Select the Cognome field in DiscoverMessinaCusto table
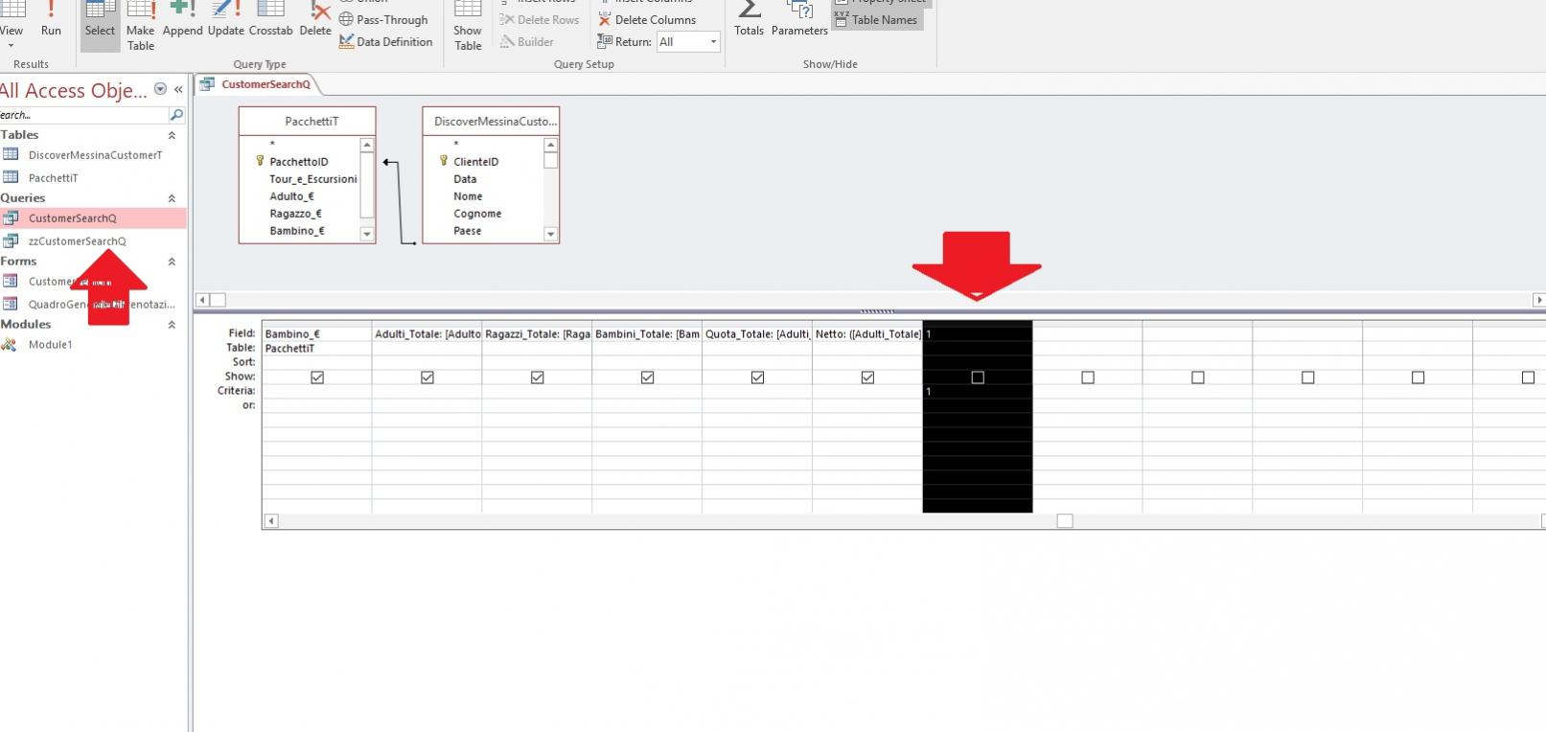The width and height of the screenshot is (1546, 732). pos(477,214)
